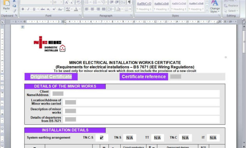
Task: Toggle Underline formatting
Action: [34, 9]
